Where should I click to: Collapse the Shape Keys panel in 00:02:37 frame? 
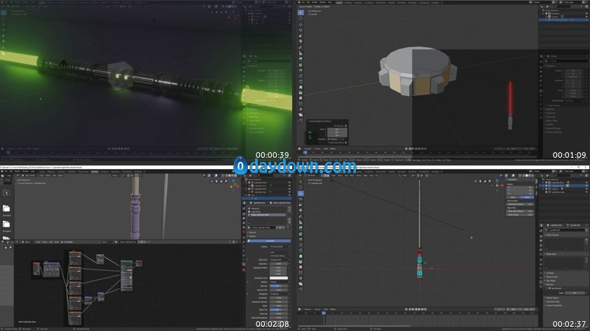tap(551, 254)
